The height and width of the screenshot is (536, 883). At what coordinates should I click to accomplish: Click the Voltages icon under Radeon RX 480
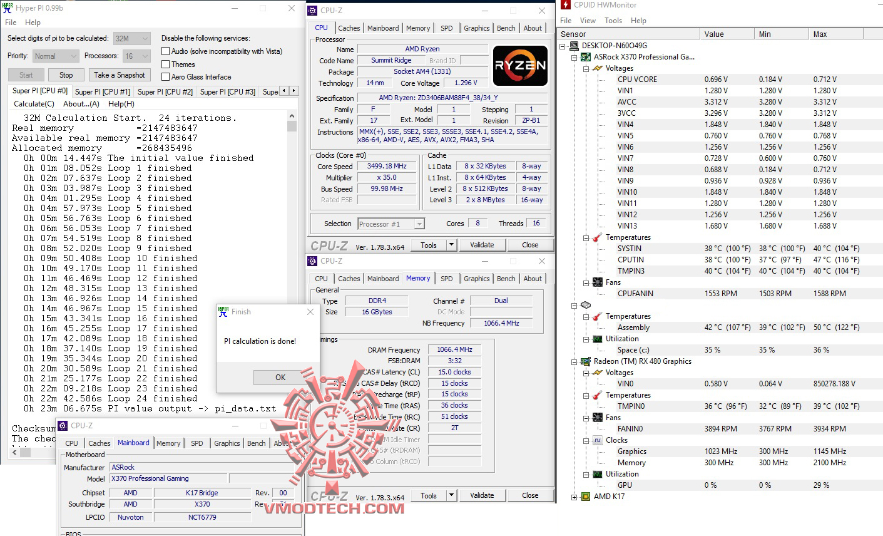click(596, 373)
